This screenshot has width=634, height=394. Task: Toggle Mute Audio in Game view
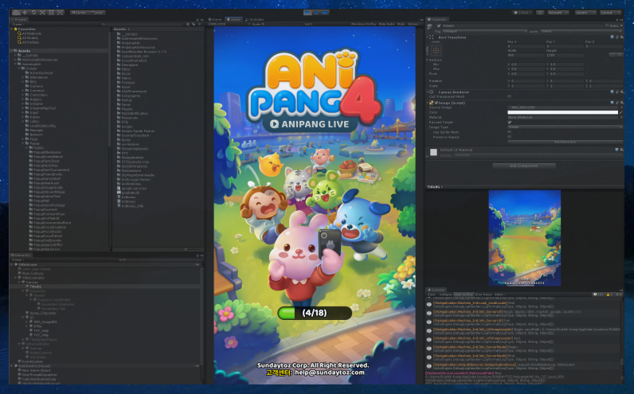[x=387, y=24]
